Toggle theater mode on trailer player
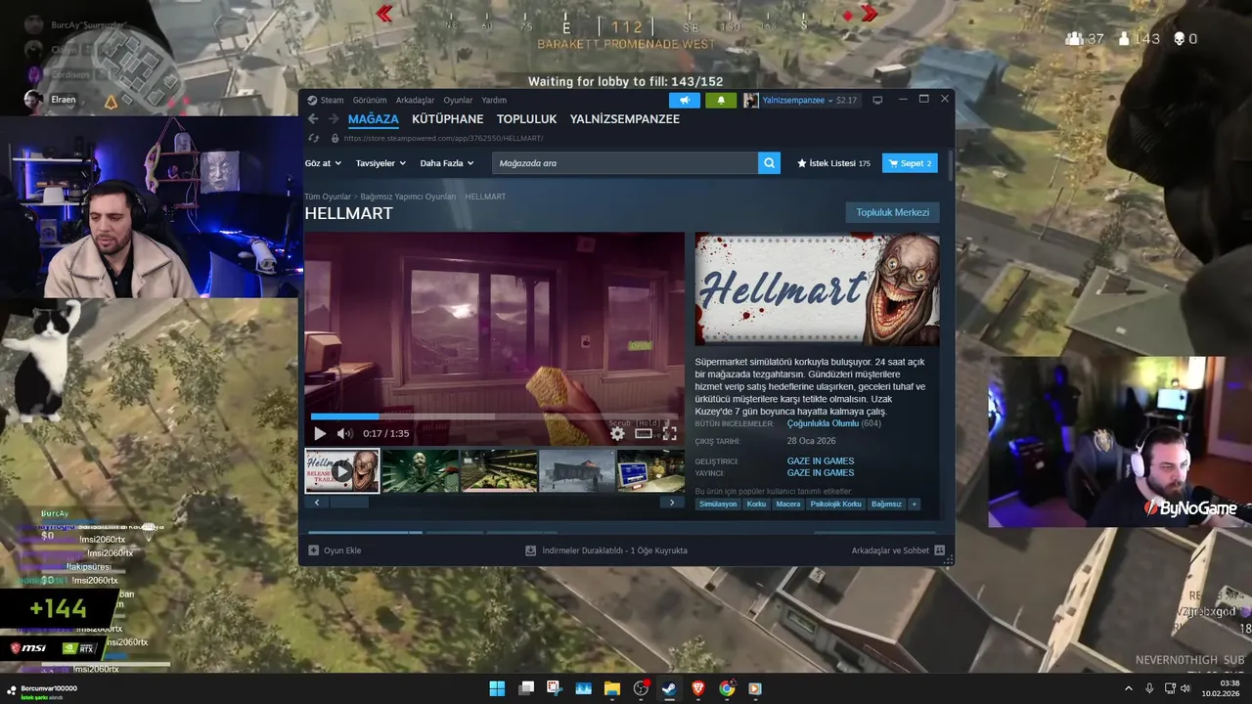 tap(644, 433)
